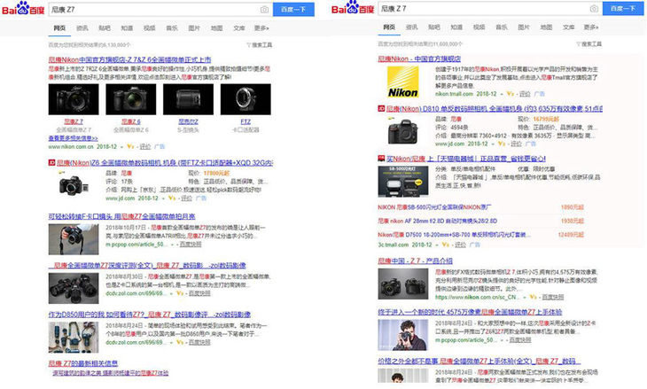Screen dimensions: 647x389
Task: Switch to 知道 tab in the left page
Action: 127,28
